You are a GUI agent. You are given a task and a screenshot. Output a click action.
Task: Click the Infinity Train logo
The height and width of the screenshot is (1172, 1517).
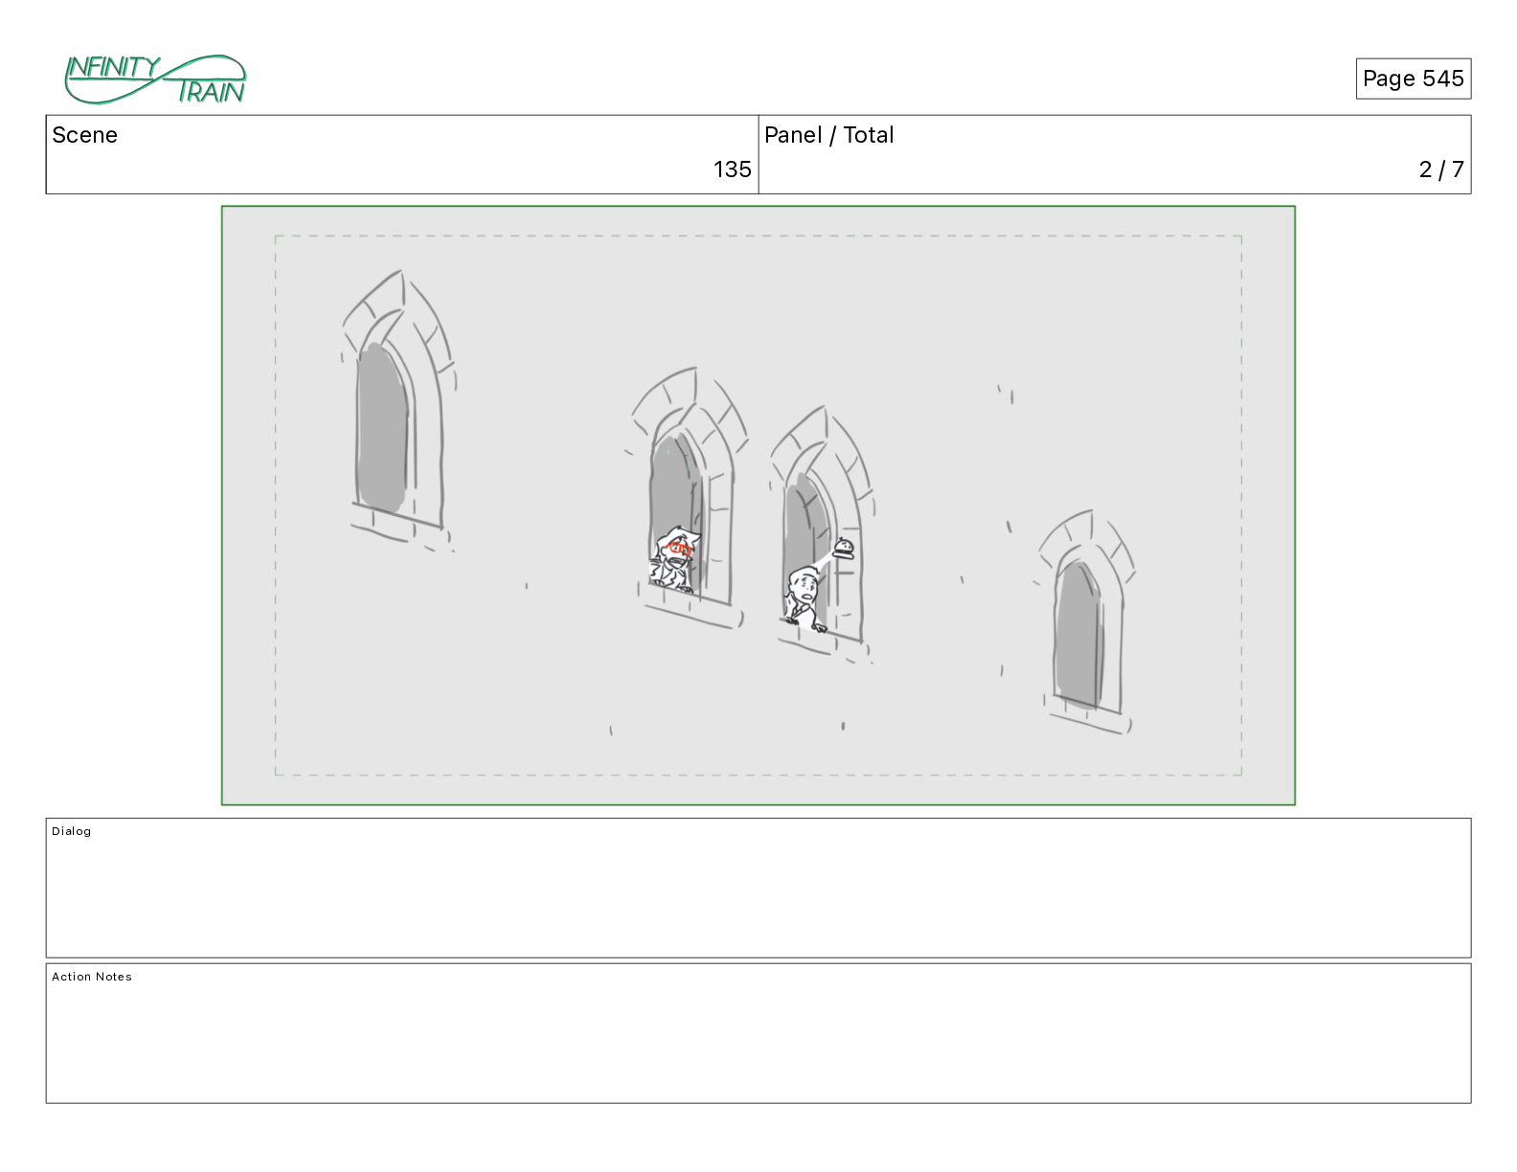click(x=155, y=79)
